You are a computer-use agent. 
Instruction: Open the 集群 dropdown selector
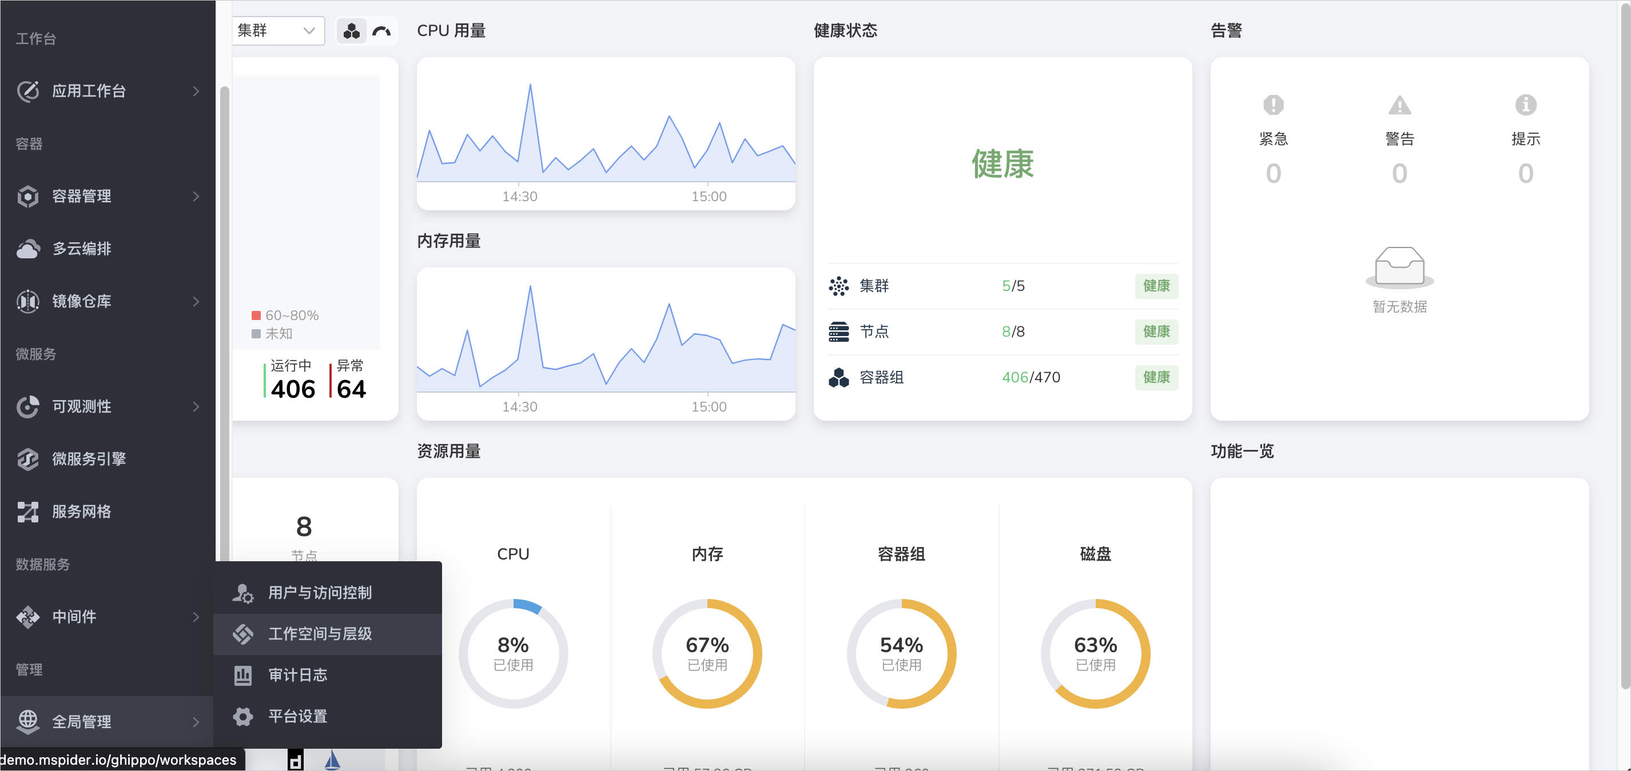pyautogui.click(x=278, y=30)
